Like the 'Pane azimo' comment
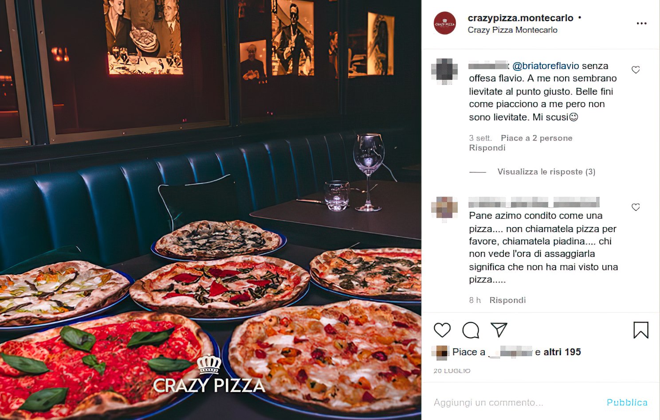This screenshot has width=660, height=420. click(x=636, y=207)
